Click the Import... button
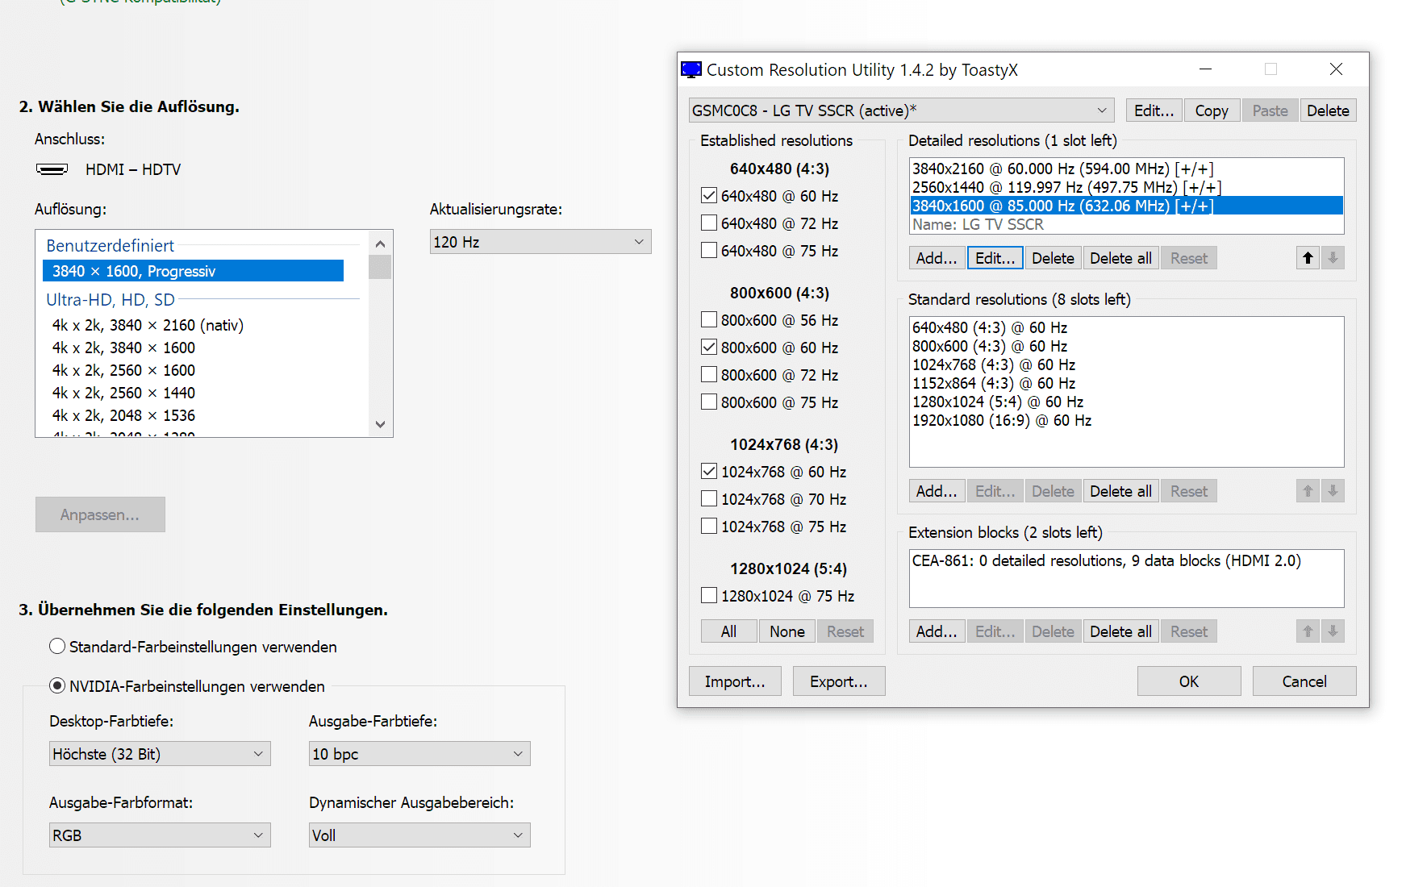 pyautogui.click(x=735, y=681)
